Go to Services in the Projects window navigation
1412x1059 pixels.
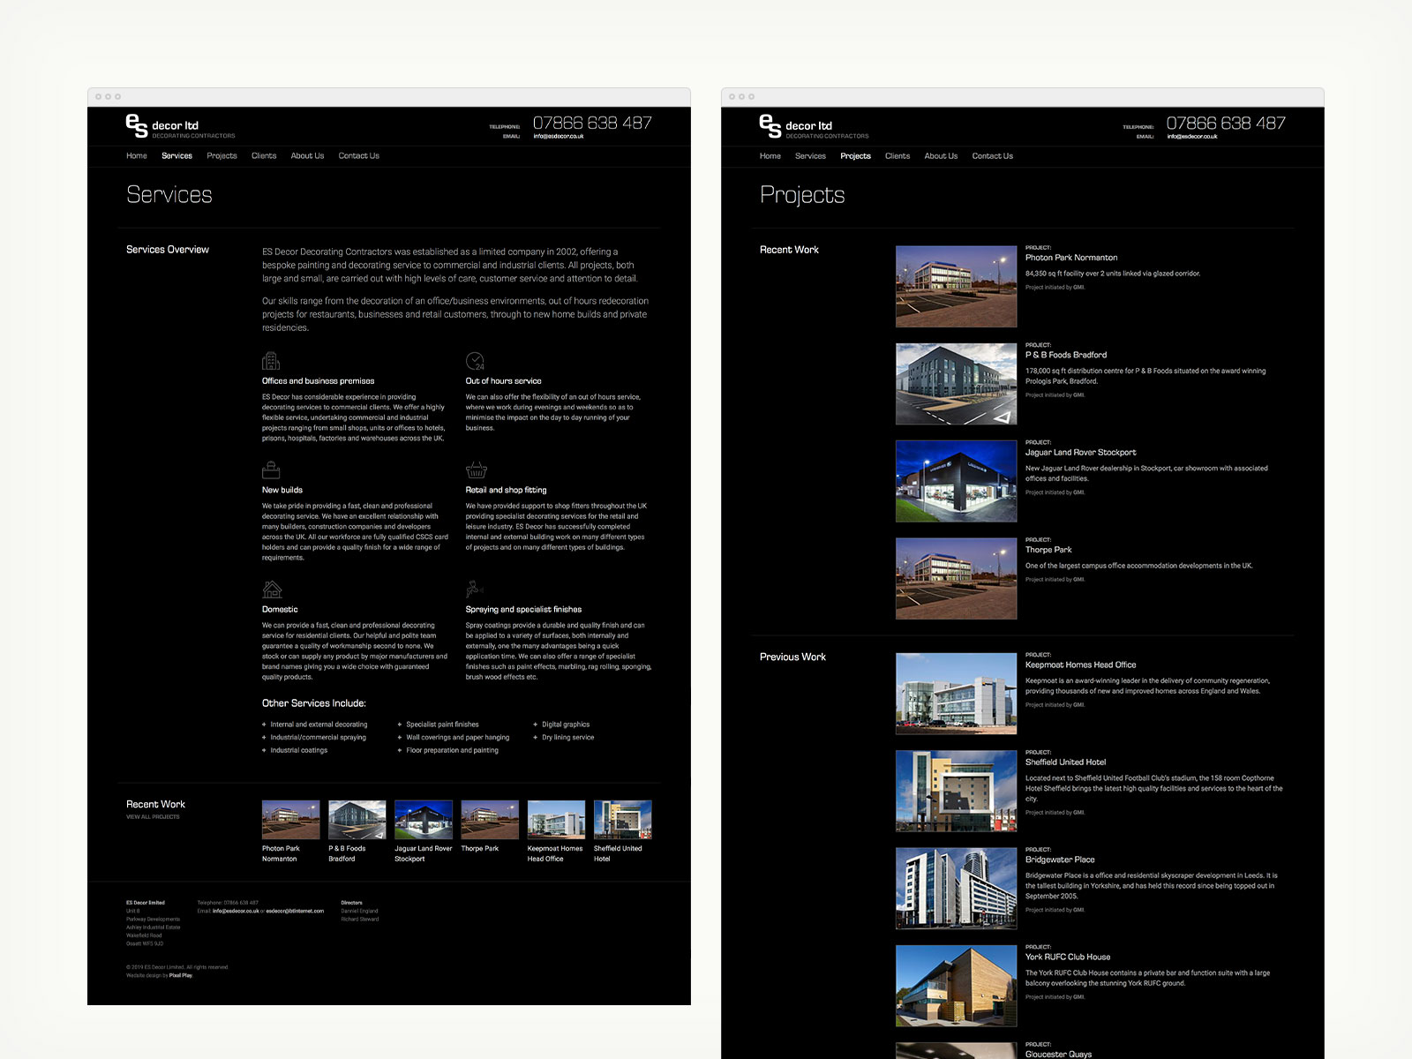pos(810,156)
